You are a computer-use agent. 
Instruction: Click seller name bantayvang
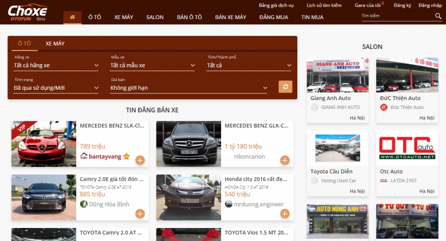point(105,156)
